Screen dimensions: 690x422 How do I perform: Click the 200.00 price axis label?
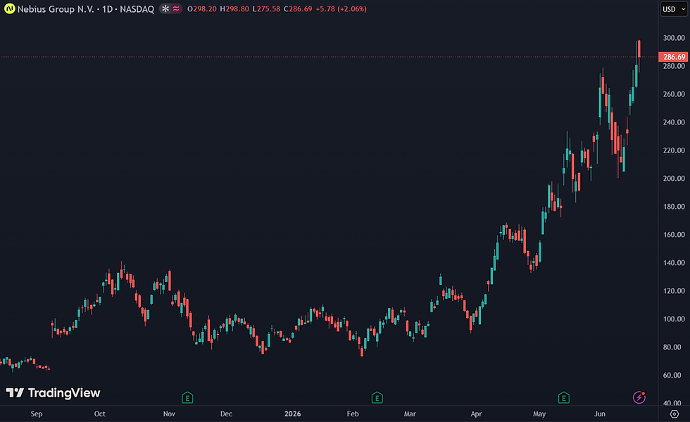tap(674, 179)
